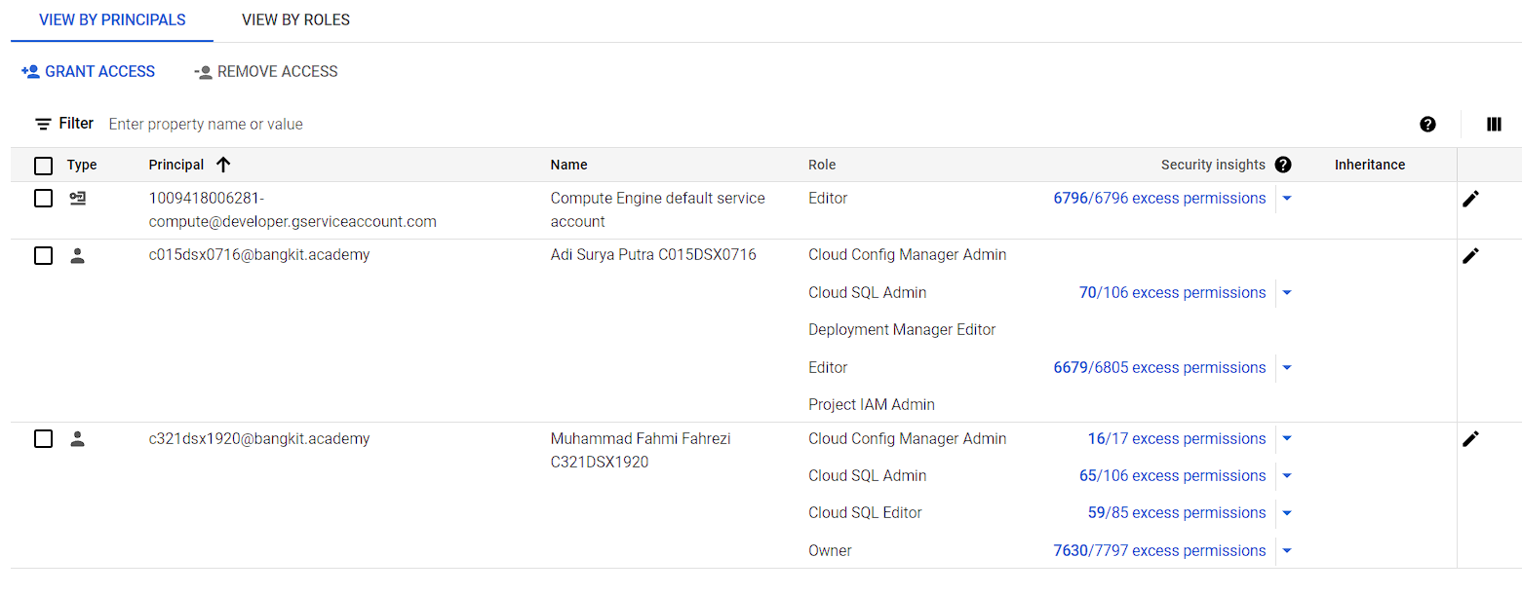Image resolution: width=1522 pixels, height=595 pixels.
Task: Click the Filter list icon
Action: click(x=43, y=124)
